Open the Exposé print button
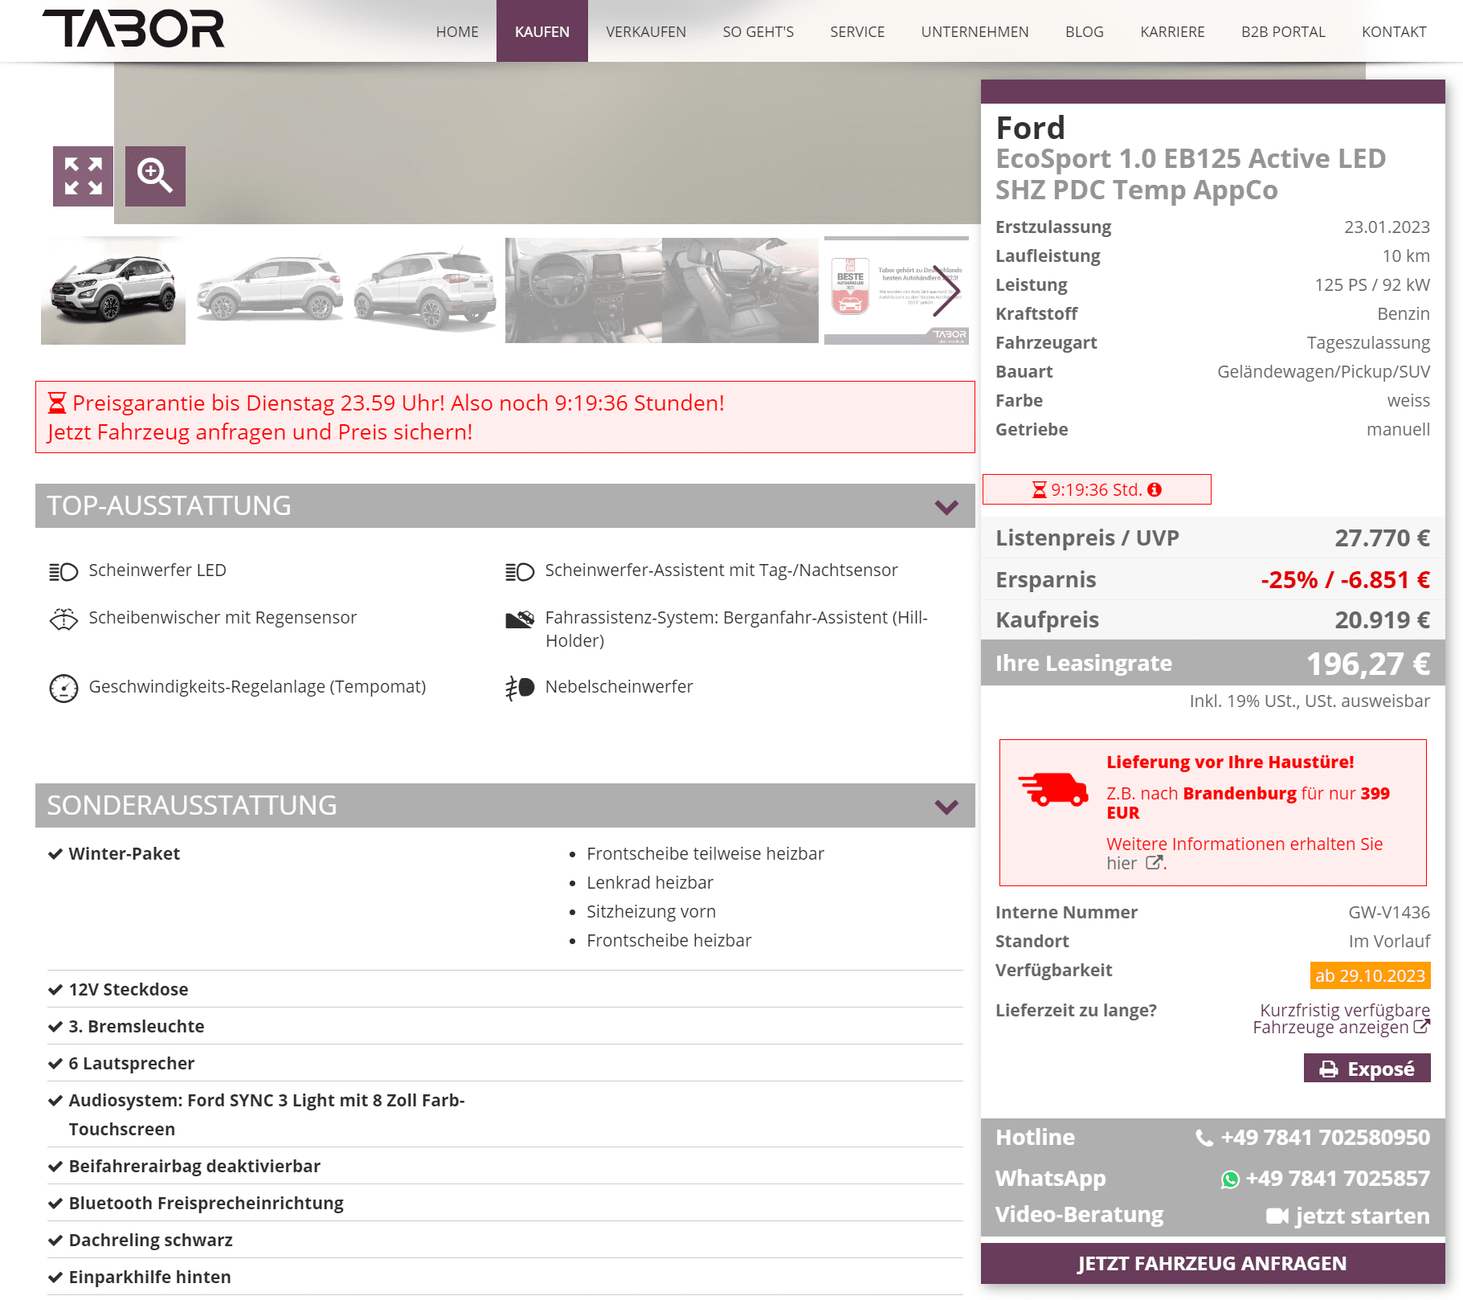 point(1367,1069)
